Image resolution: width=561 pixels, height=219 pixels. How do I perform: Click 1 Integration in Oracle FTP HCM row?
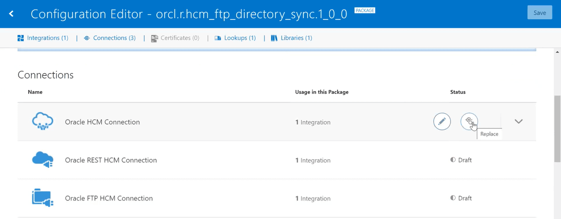313,198
